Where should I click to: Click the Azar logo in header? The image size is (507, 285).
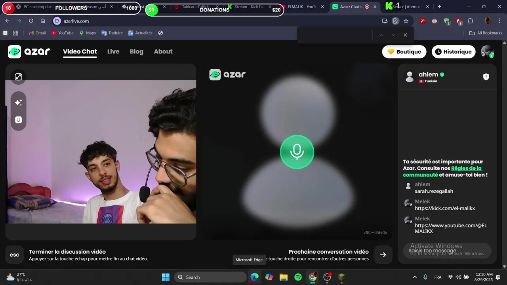pyautogui.click(x=29, y=51)
